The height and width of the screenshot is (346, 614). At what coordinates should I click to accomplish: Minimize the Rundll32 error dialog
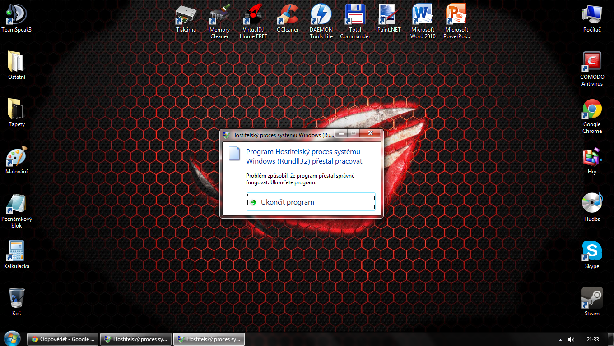point(342,133)
